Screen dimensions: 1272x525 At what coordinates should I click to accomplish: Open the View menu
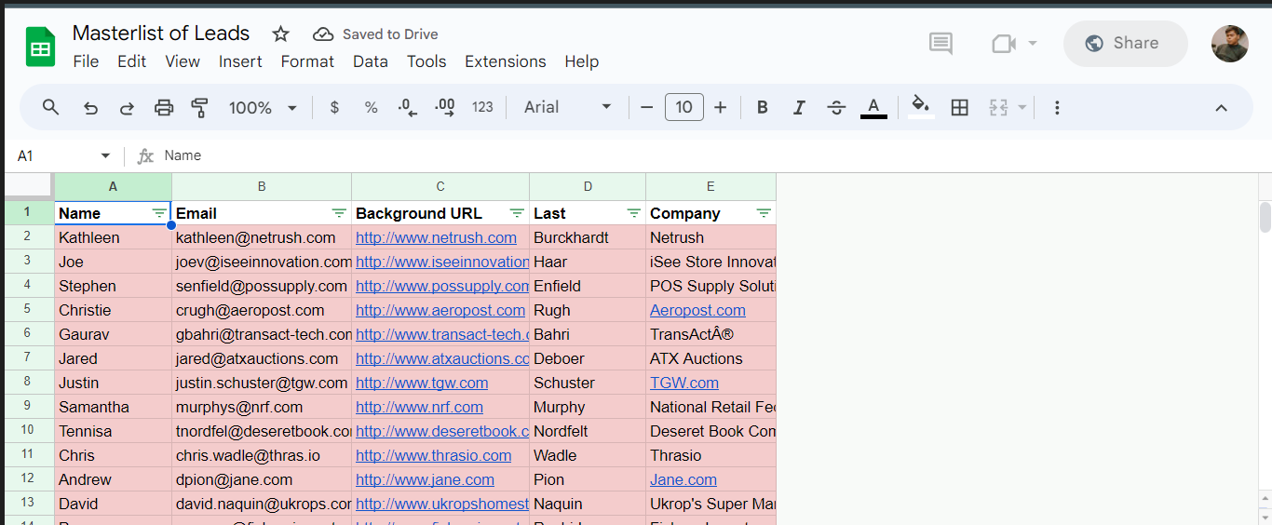[183, 61]
